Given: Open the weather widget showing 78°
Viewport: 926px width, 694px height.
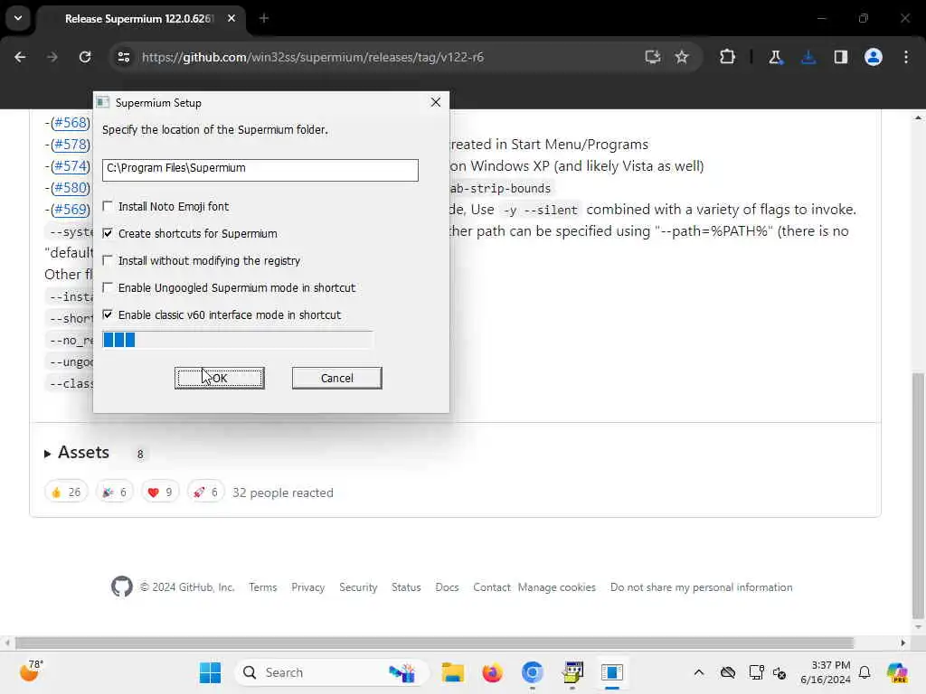Looking at the screenshot, I should point(31,671).
